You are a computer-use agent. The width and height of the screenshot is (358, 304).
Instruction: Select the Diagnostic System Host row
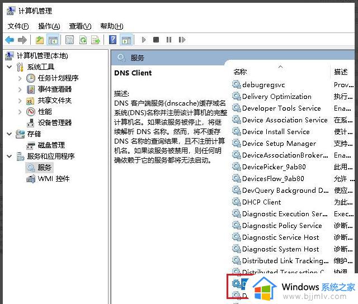293,249
